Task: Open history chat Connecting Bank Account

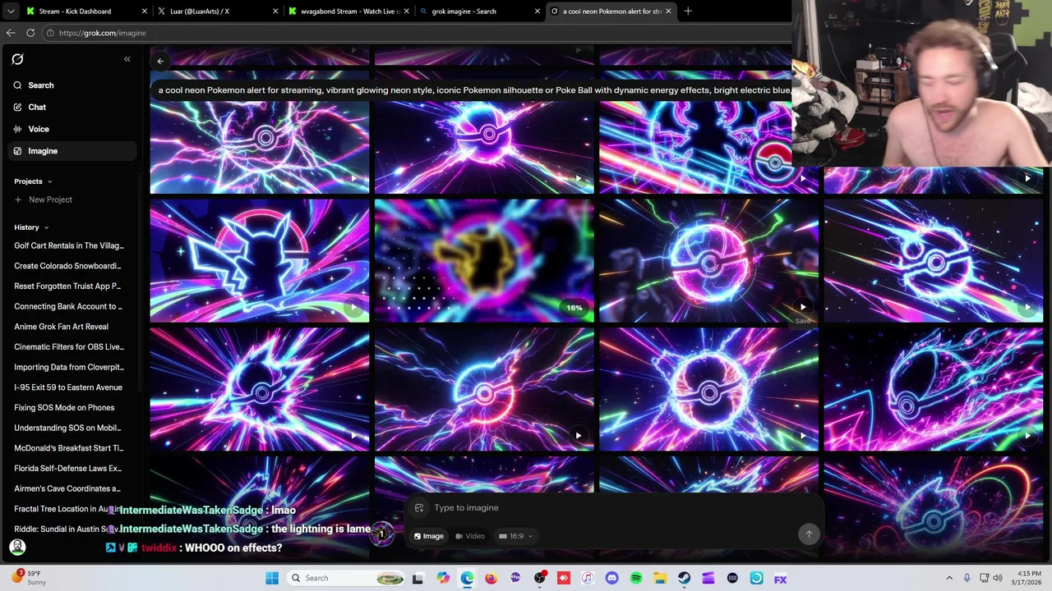Action: coord(68,306)
